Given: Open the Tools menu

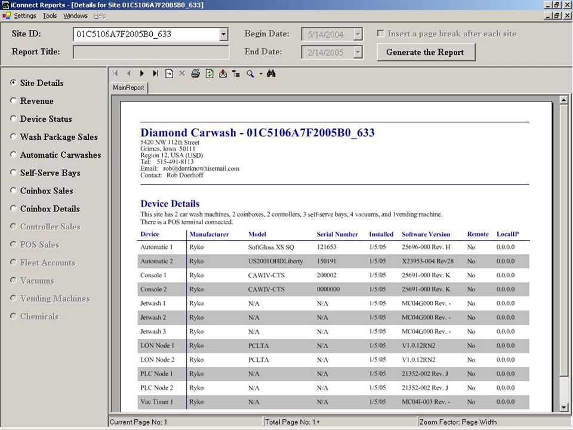Looking at the screenshot, I should pyautogui.click(x=50, y=16).
